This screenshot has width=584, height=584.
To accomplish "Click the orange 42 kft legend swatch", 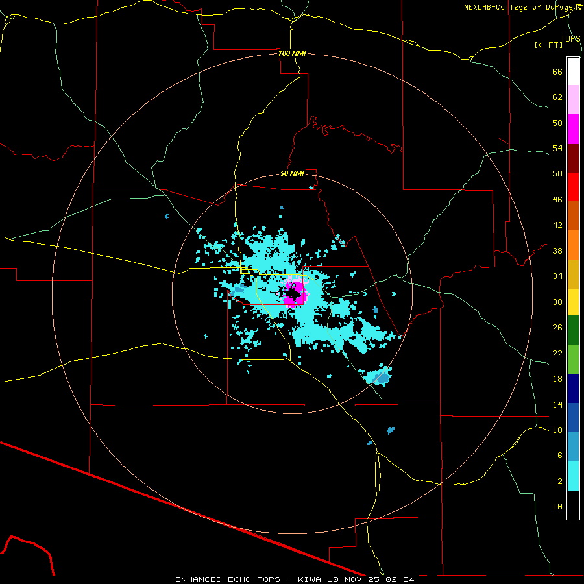I will point(573,245).
